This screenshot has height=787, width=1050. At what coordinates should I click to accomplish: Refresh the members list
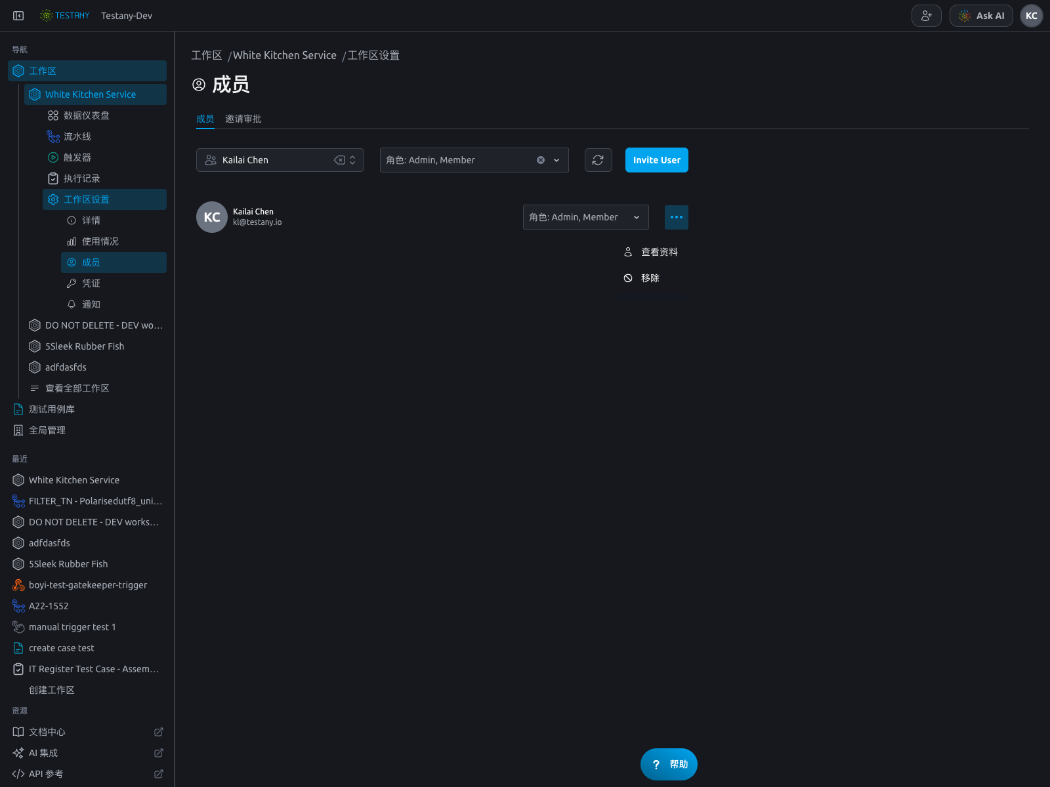tap(598, 160)
